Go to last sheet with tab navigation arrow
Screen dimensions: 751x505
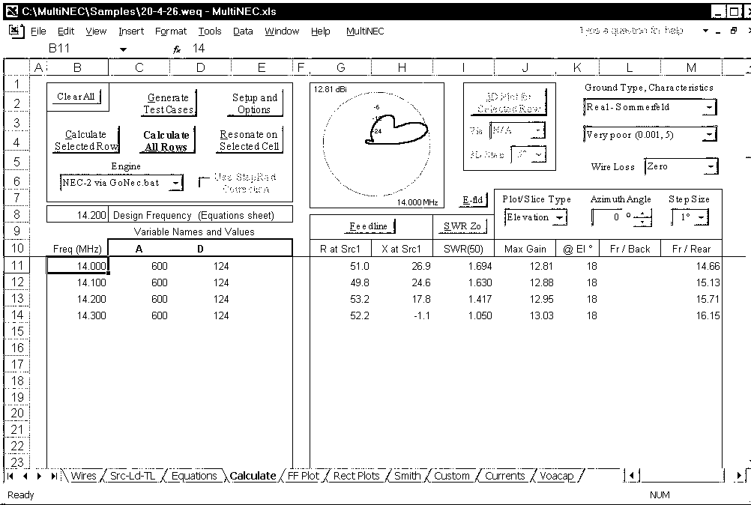(54, 476)
